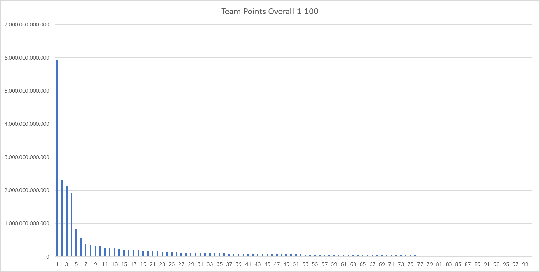540x272 pixels.
Task: Select horizontal axis label 11
Action: click(x=105, y=264)
